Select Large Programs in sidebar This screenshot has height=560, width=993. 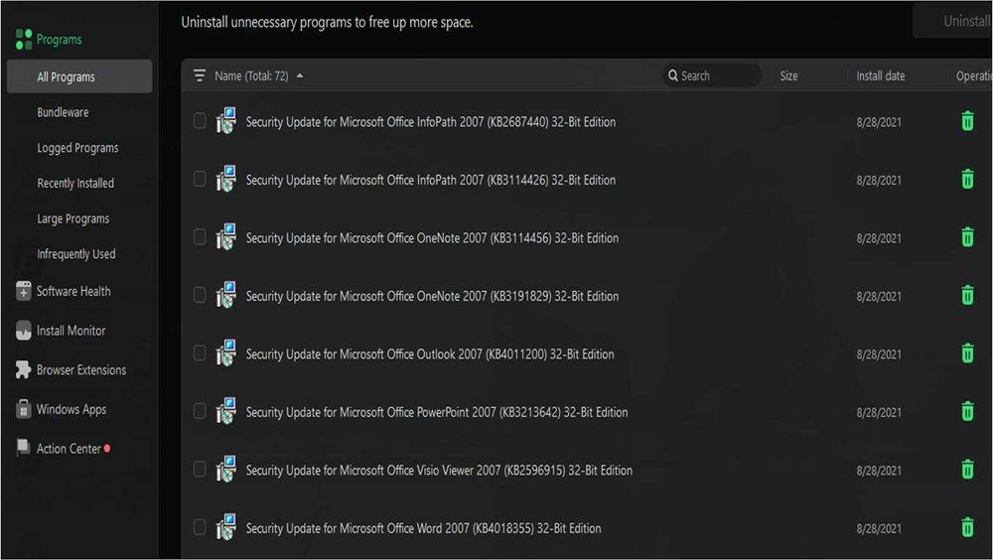72,218
